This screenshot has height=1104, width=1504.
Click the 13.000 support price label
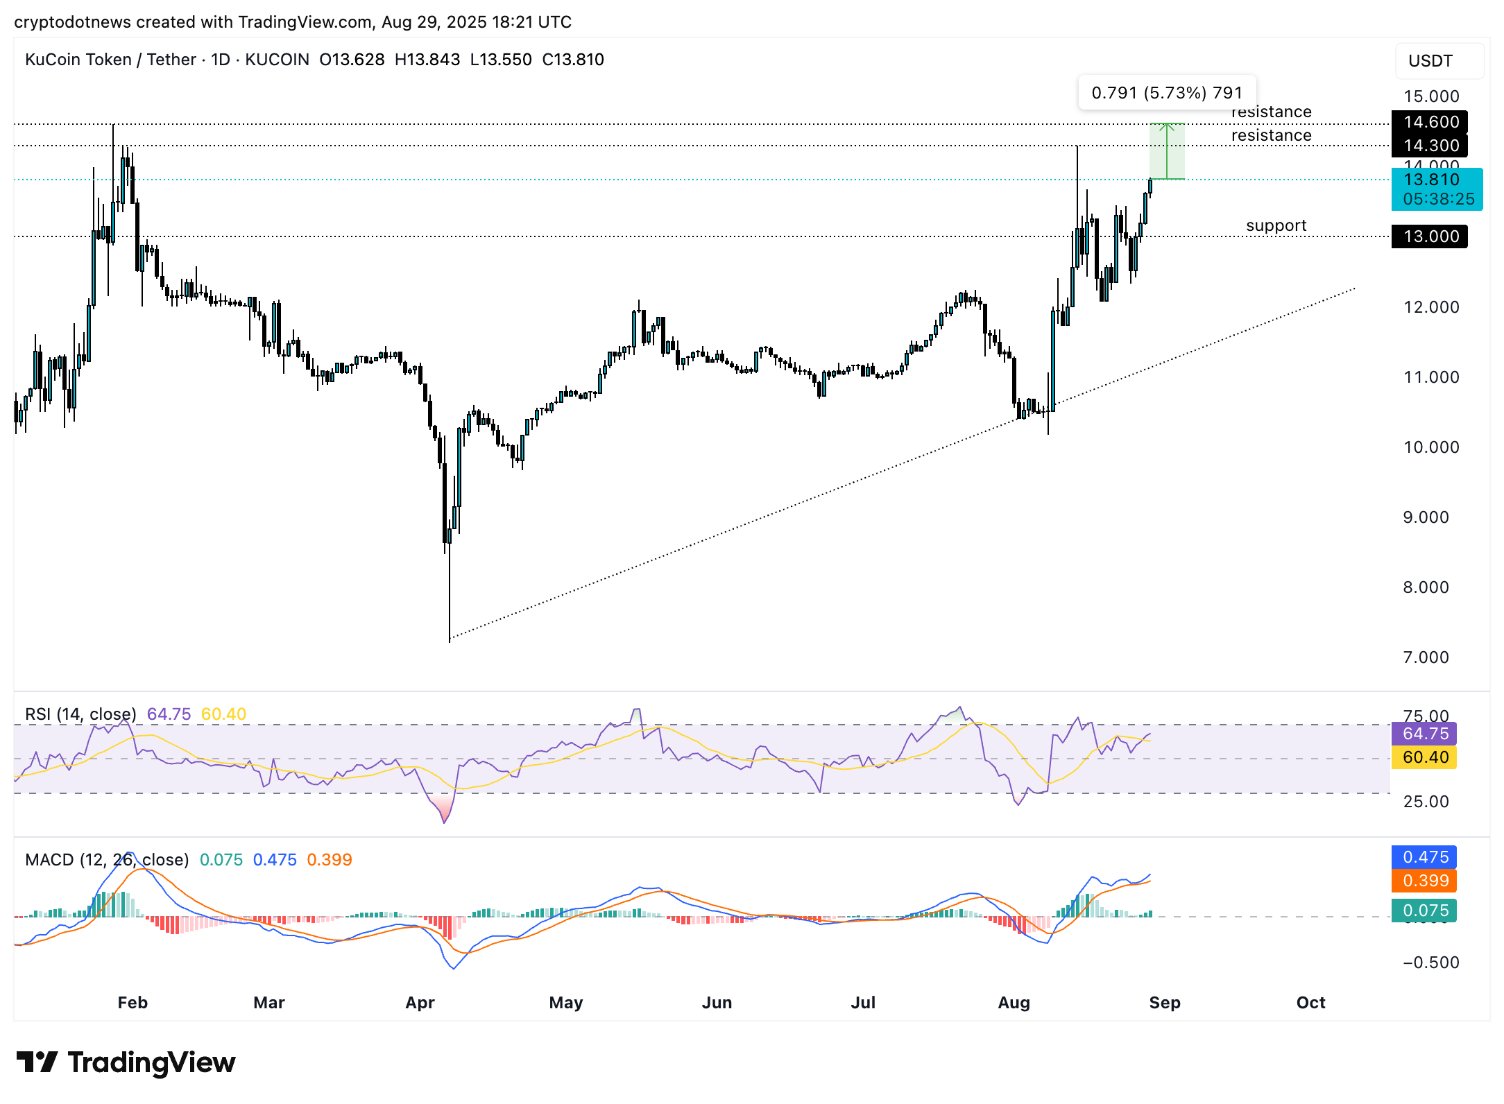[1430, 236]
